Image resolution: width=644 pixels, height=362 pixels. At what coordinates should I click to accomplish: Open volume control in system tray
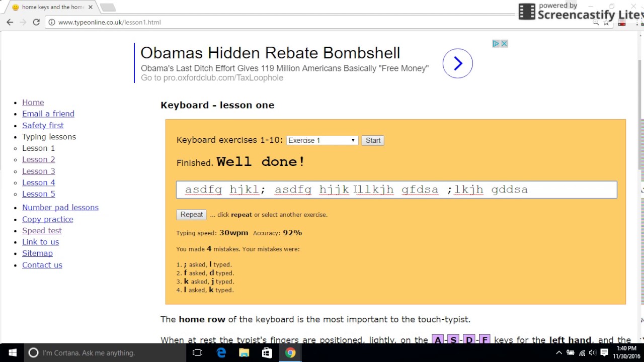[592, 352]
